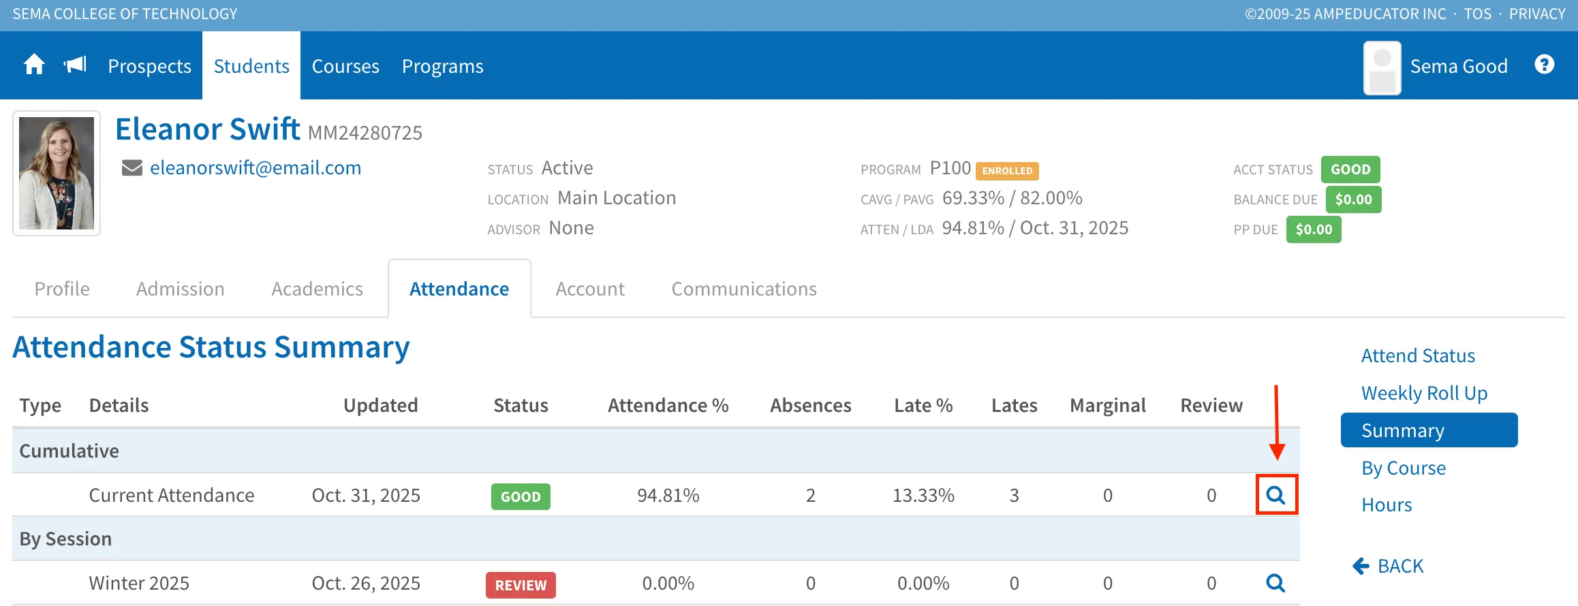This screenshot has height=606, width=1578.
Task: Open Weekly Roll Up link
Action: 1425,393
